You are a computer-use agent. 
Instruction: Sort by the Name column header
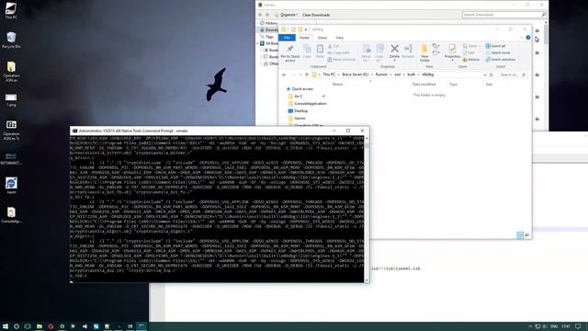click(337, 84)
